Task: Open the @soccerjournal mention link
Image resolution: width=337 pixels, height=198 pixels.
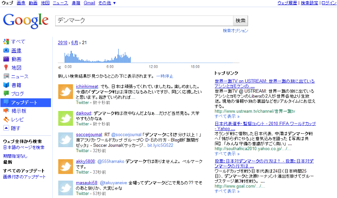Action: 126,135
